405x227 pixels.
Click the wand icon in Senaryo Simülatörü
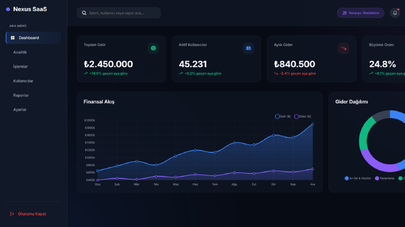click(345, 13)
